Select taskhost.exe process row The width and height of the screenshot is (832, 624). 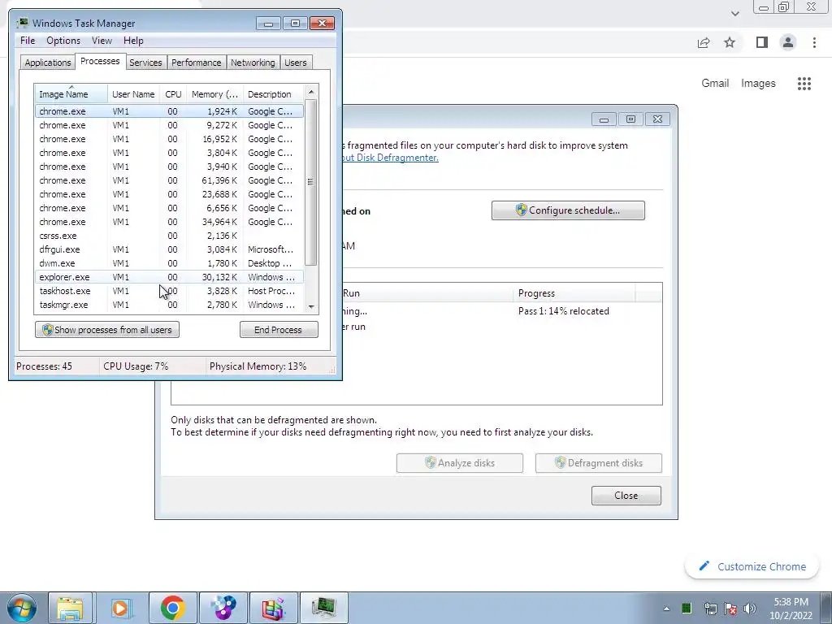[x=169, y=291]
